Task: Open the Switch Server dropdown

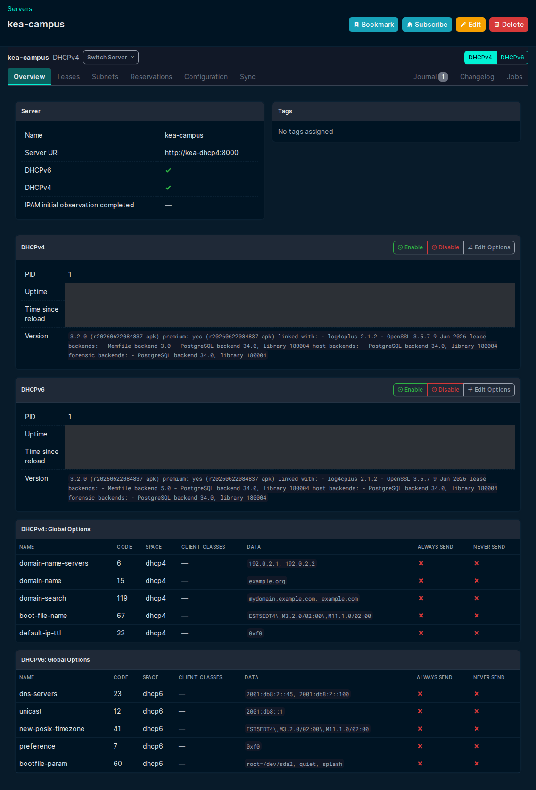Action: point(111,58)
